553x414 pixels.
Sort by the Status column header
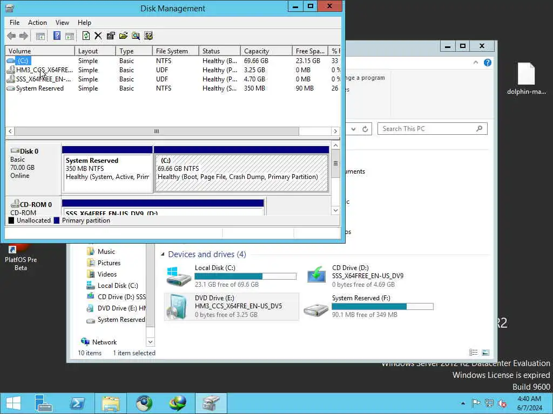(220, 51)
